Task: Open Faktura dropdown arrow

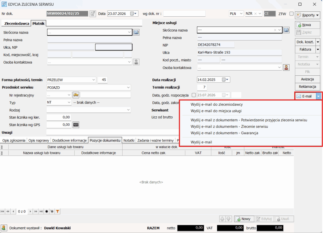Action: click(x=318, y=50)
